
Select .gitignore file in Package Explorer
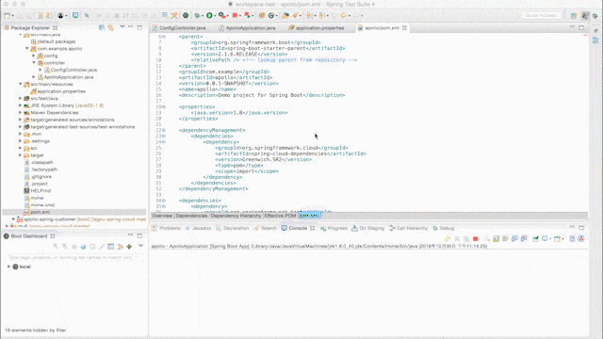point(41,176)
